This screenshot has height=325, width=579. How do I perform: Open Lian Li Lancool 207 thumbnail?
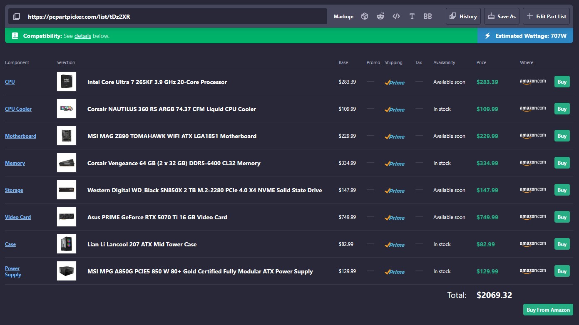pos(67,244)
